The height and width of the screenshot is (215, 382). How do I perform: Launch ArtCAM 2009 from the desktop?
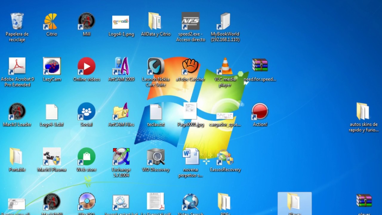click(121, 66)
